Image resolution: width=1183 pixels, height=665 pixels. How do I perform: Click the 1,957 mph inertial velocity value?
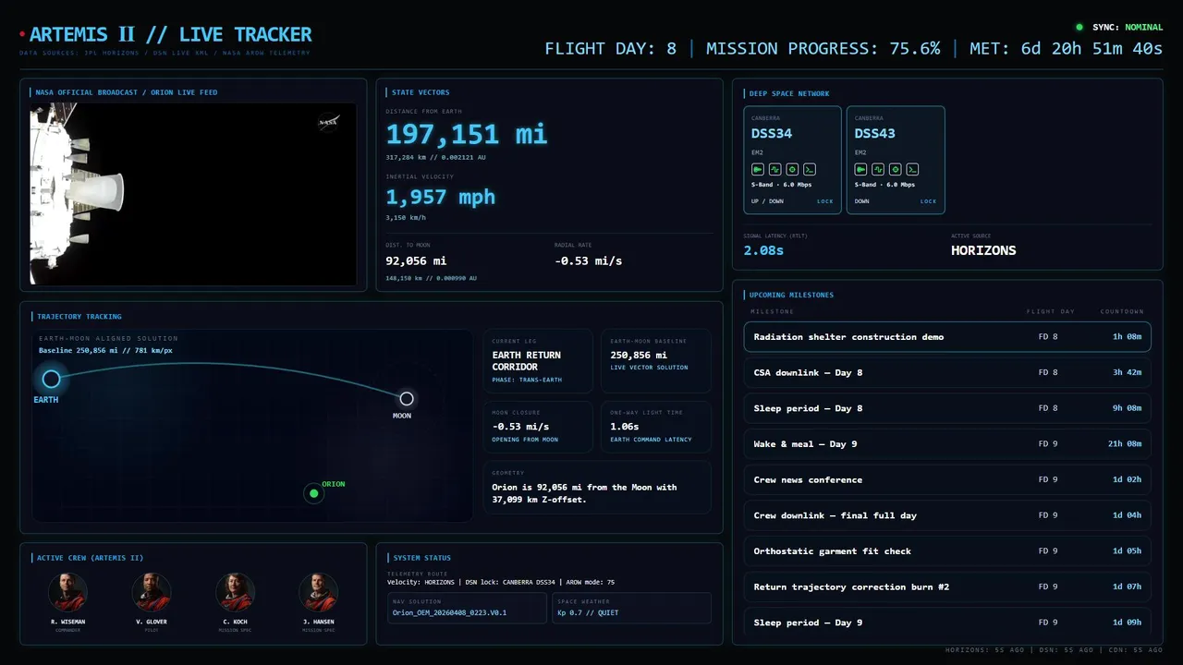[441, 197]
